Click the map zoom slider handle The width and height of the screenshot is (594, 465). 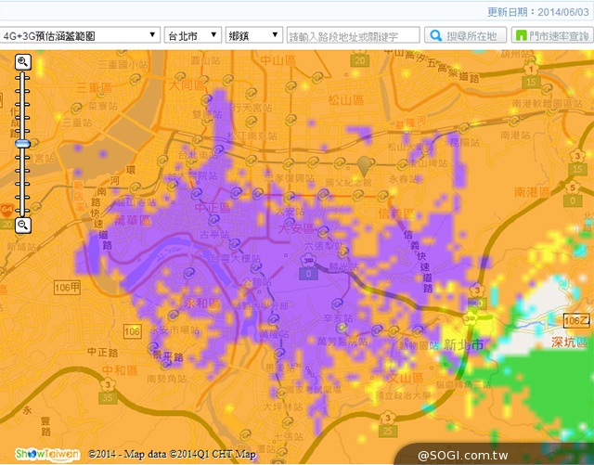23,144
